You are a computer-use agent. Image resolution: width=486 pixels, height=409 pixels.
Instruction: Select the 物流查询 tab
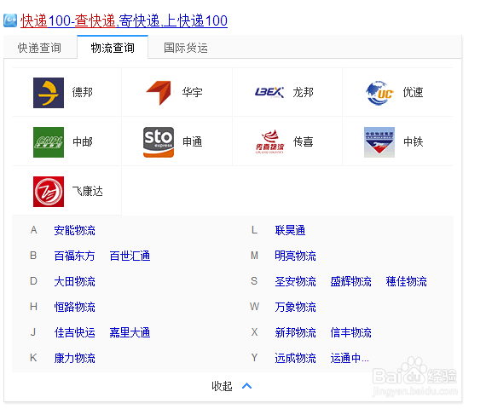[113, 48]
